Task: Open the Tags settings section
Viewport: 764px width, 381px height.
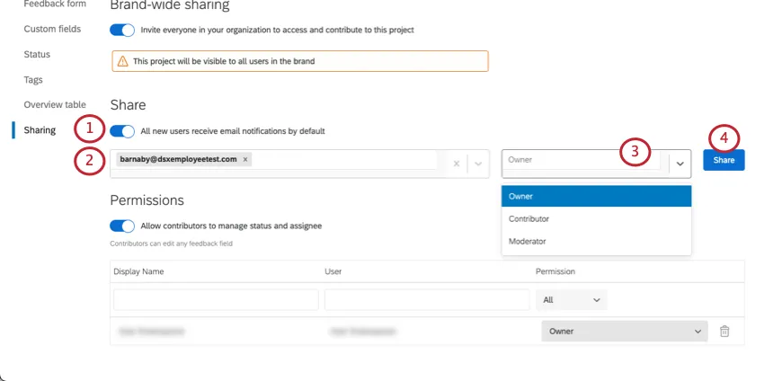Action: (33, 80)
